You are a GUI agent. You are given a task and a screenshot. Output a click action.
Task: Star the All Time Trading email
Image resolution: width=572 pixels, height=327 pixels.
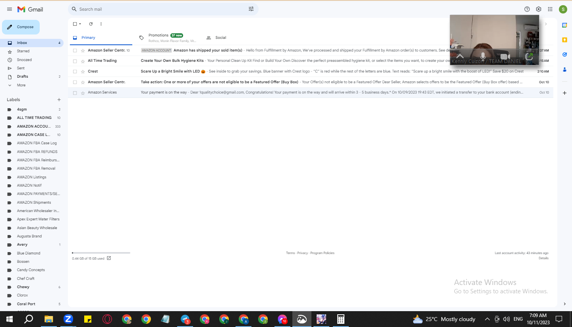(x=83, y=61)
